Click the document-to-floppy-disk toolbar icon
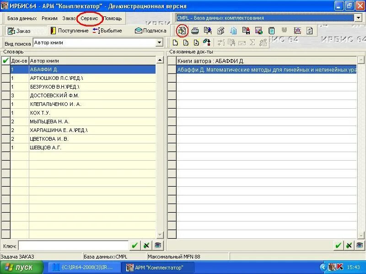 pos(246,31)
